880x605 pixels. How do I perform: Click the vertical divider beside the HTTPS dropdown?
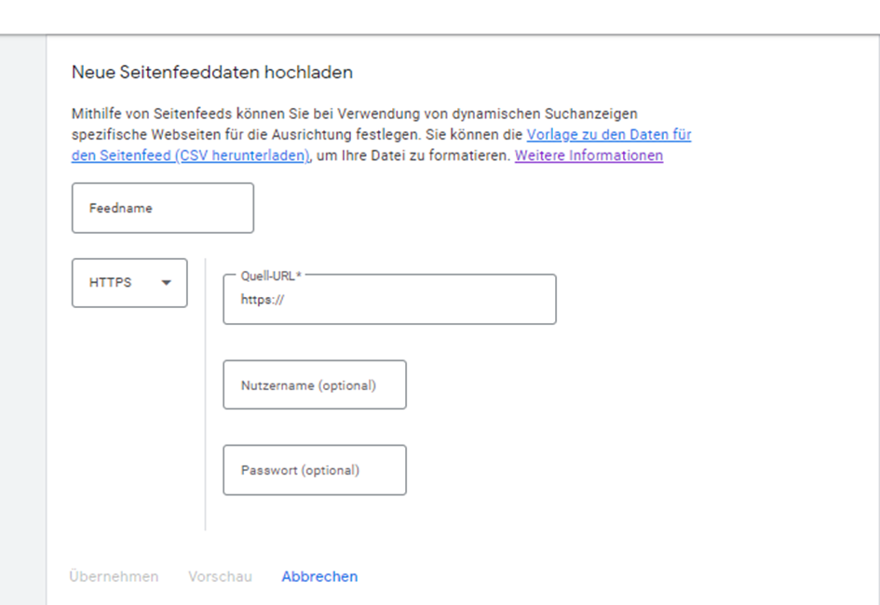click(206, 394)
